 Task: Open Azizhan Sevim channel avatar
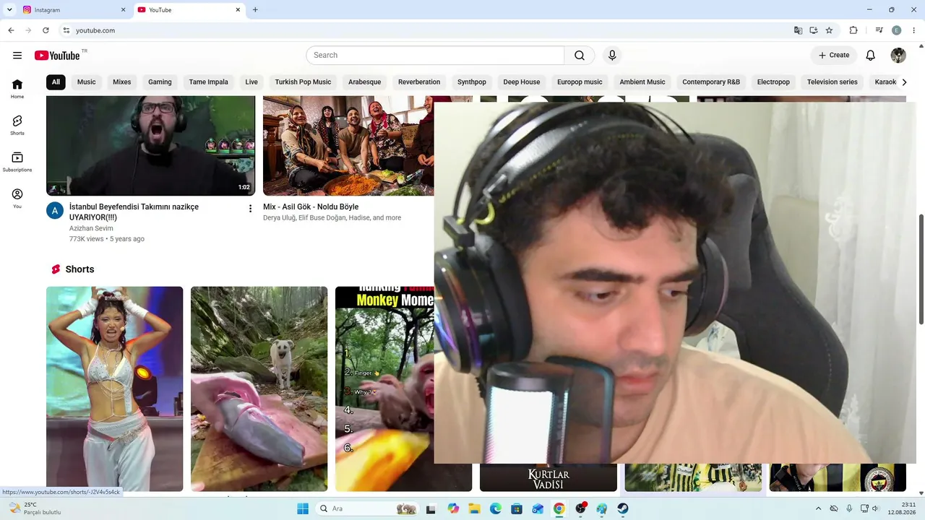(x=55, y=210)
